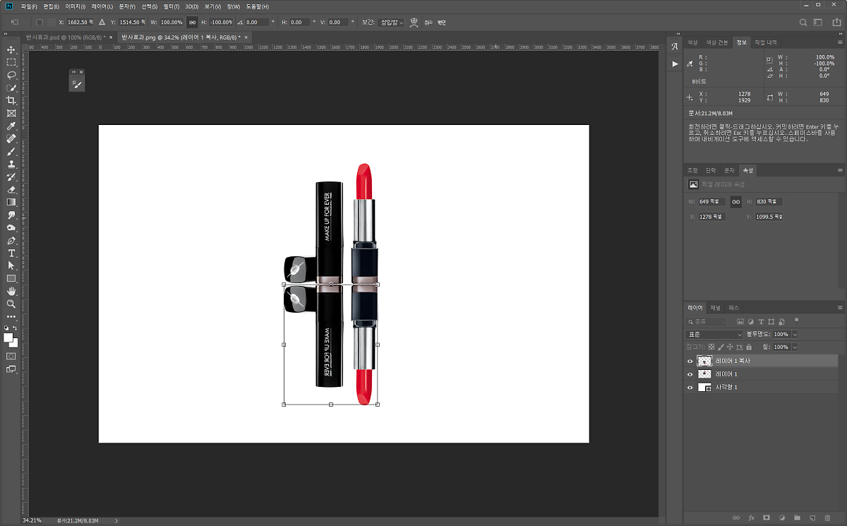Choose the Eyedropper tool
The image size is (847, 526).
tap(11, 126)
